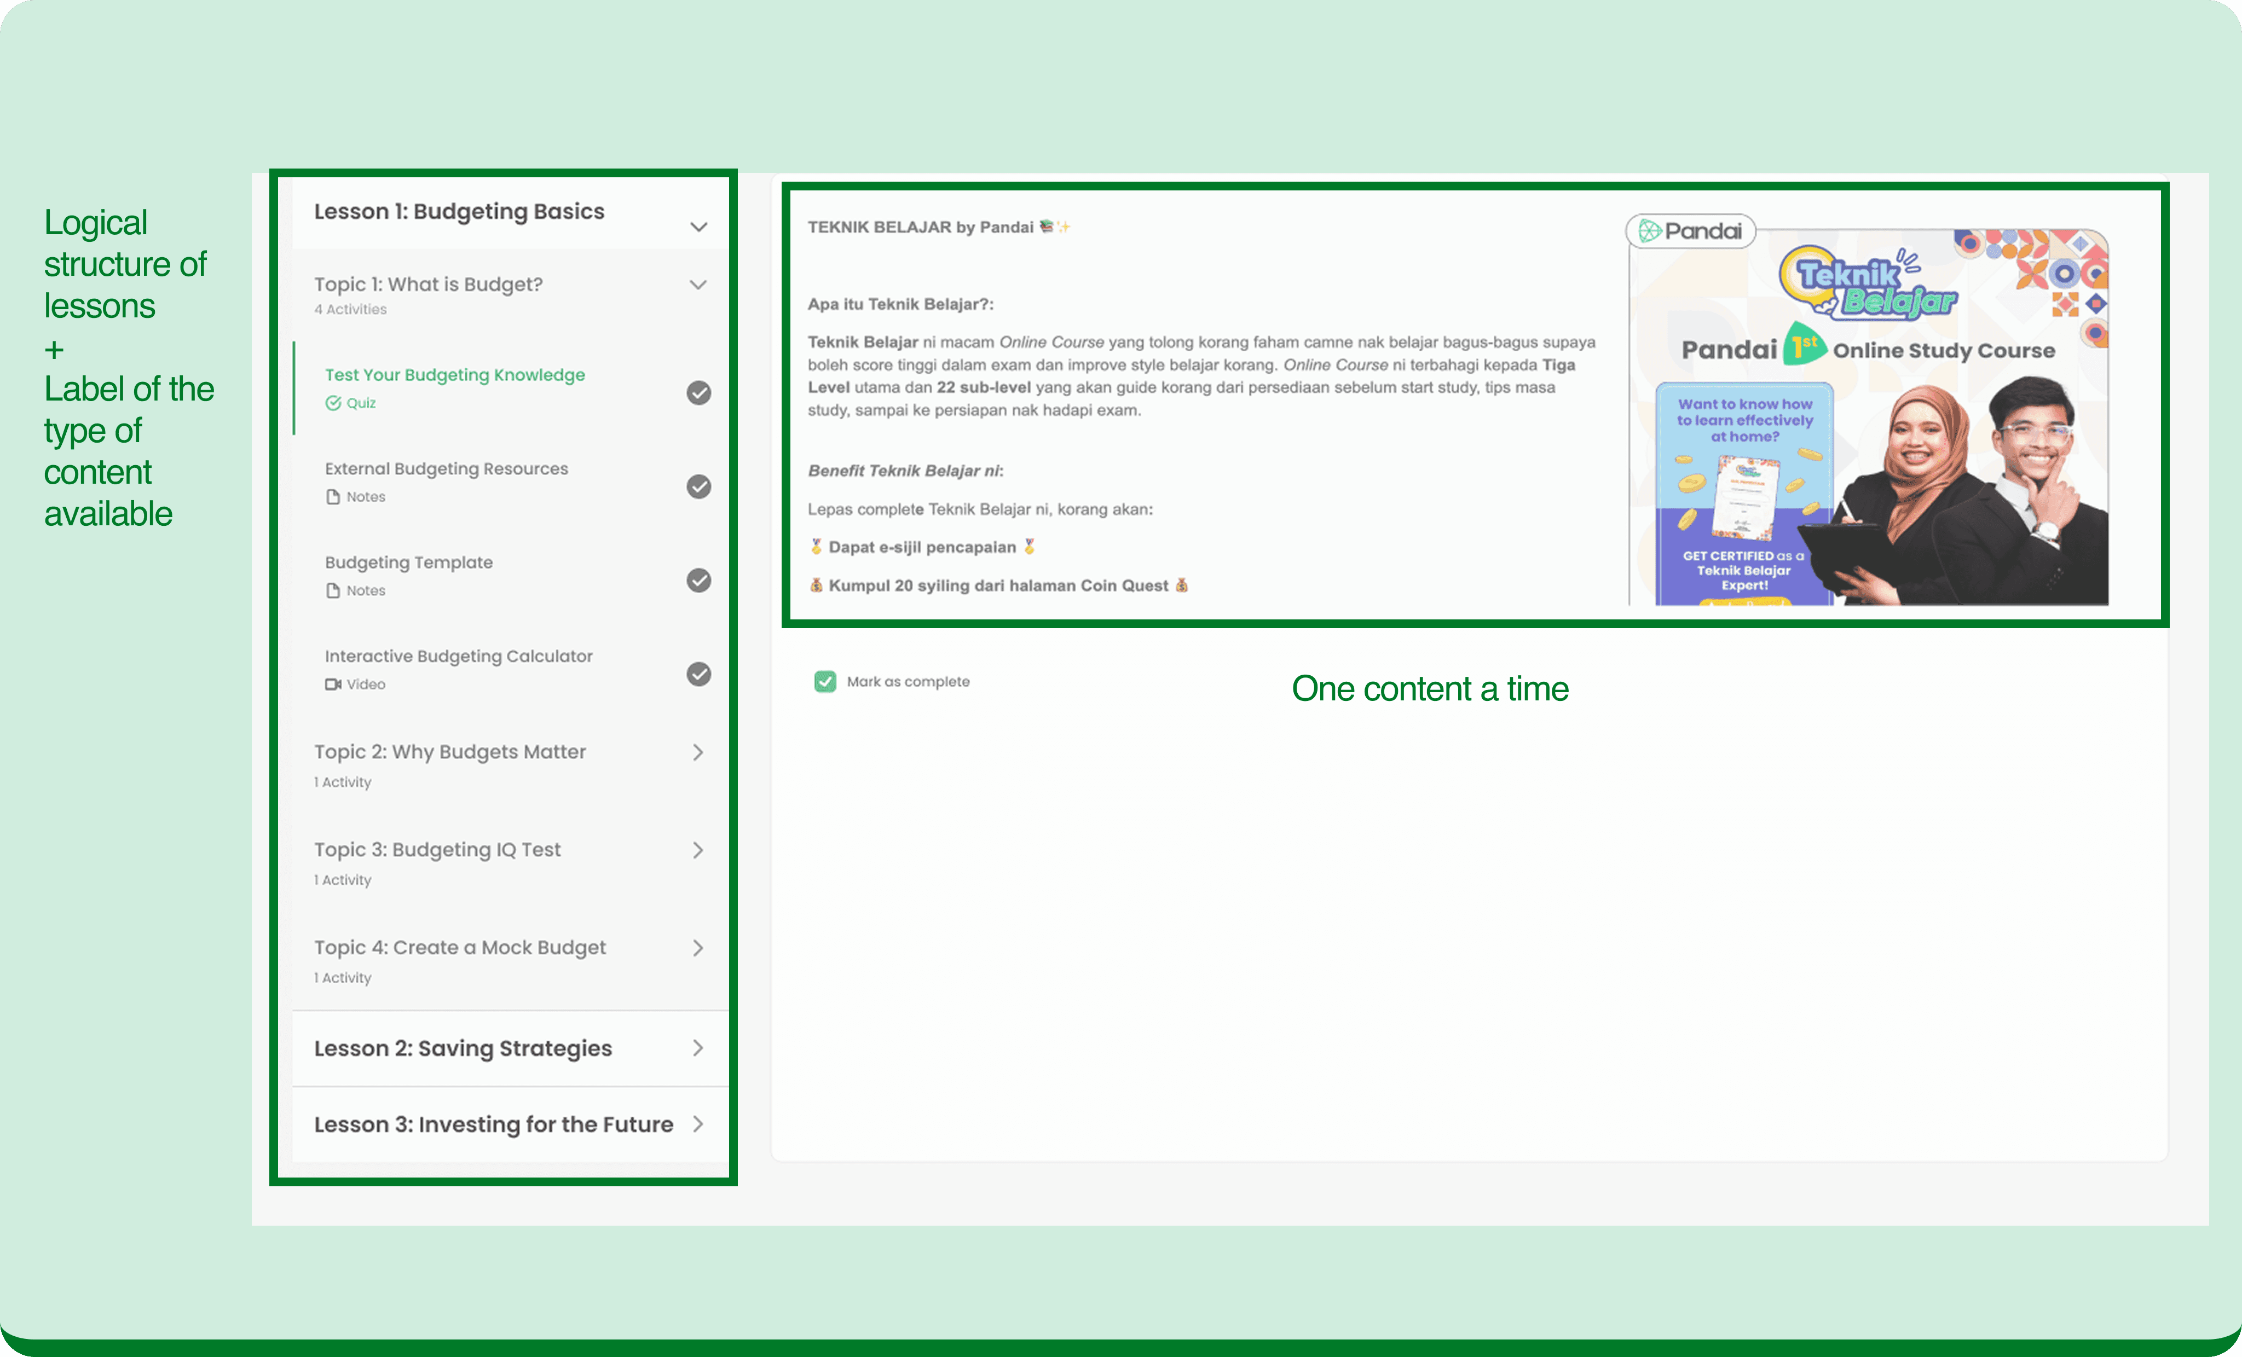Image resolution: width=2242 pixels, height=1357 pixels.
Task: Click the completed checkmark for Interactive Budgeting Calculator
Action: 698,674
